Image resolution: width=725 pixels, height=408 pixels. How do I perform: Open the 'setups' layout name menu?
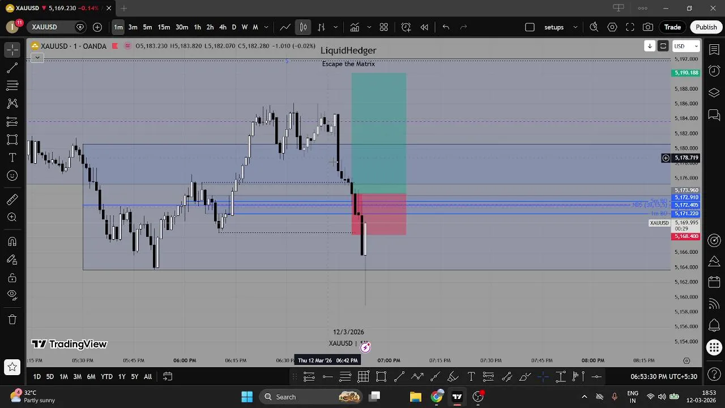[x=554, y=27]
